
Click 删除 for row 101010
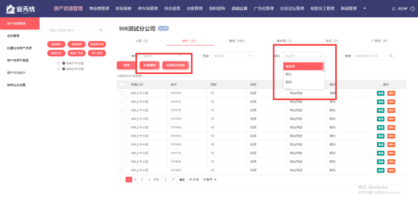[391, 93]
